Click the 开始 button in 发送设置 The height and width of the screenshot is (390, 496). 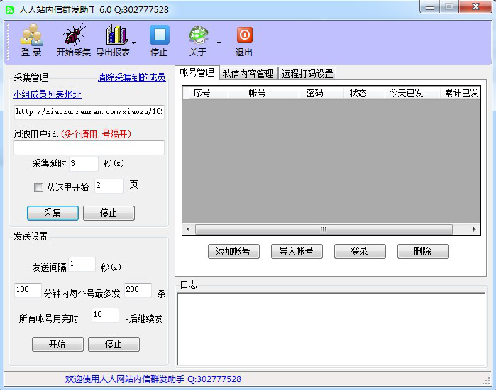58,344
